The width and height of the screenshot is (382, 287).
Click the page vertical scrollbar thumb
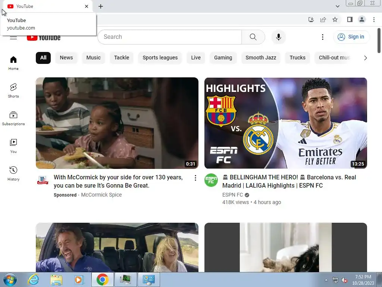point(379,40)
